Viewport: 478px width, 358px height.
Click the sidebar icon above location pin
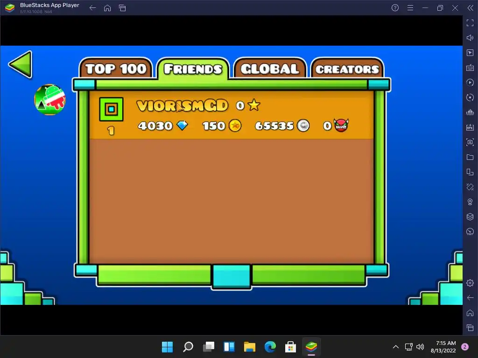click(470, 187)
